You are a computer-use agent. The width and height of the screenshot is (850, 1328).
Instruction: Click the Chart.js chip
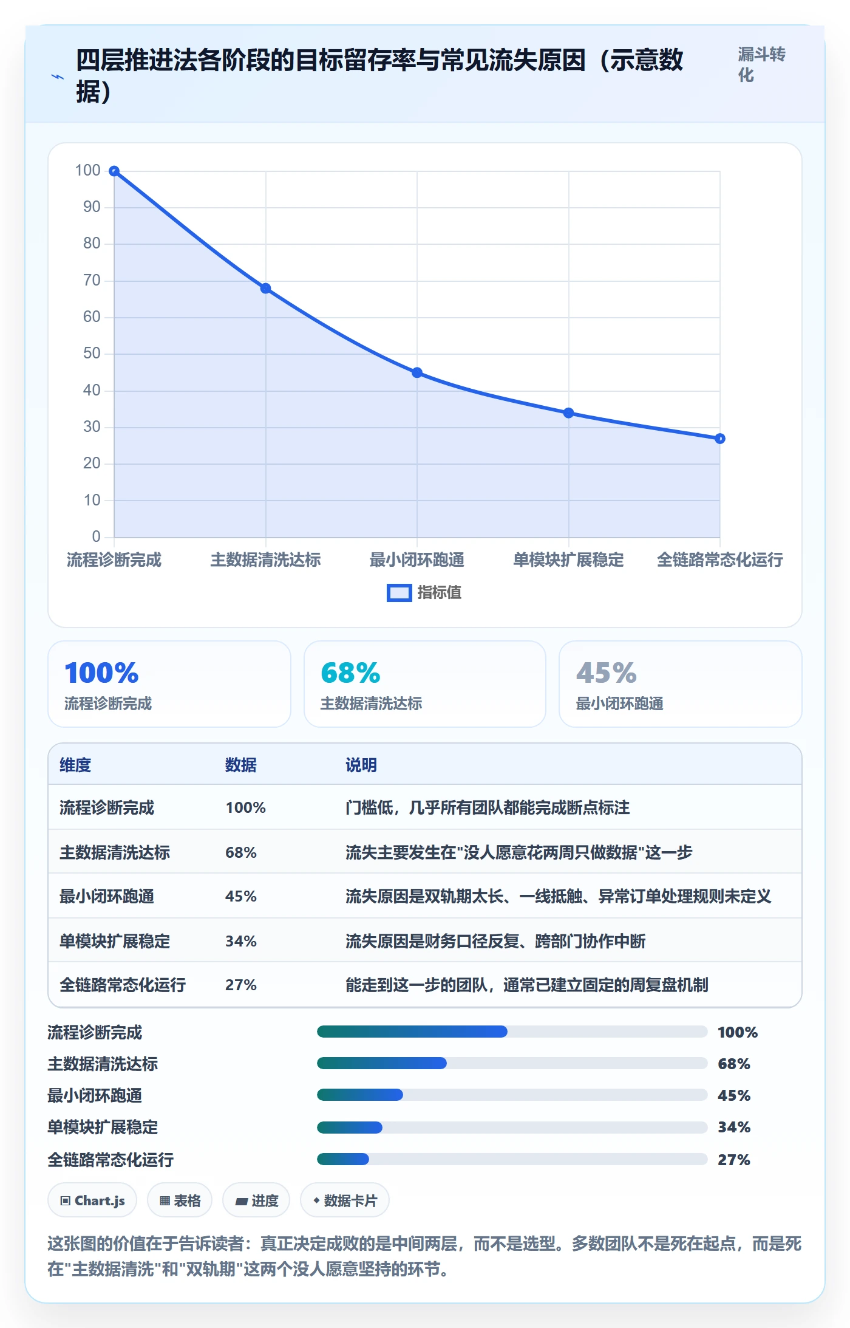[x=92, y=1200]
